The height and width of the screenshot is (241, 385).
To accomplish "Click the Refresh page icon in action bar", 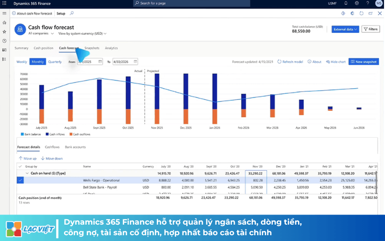I will point(361,13).
